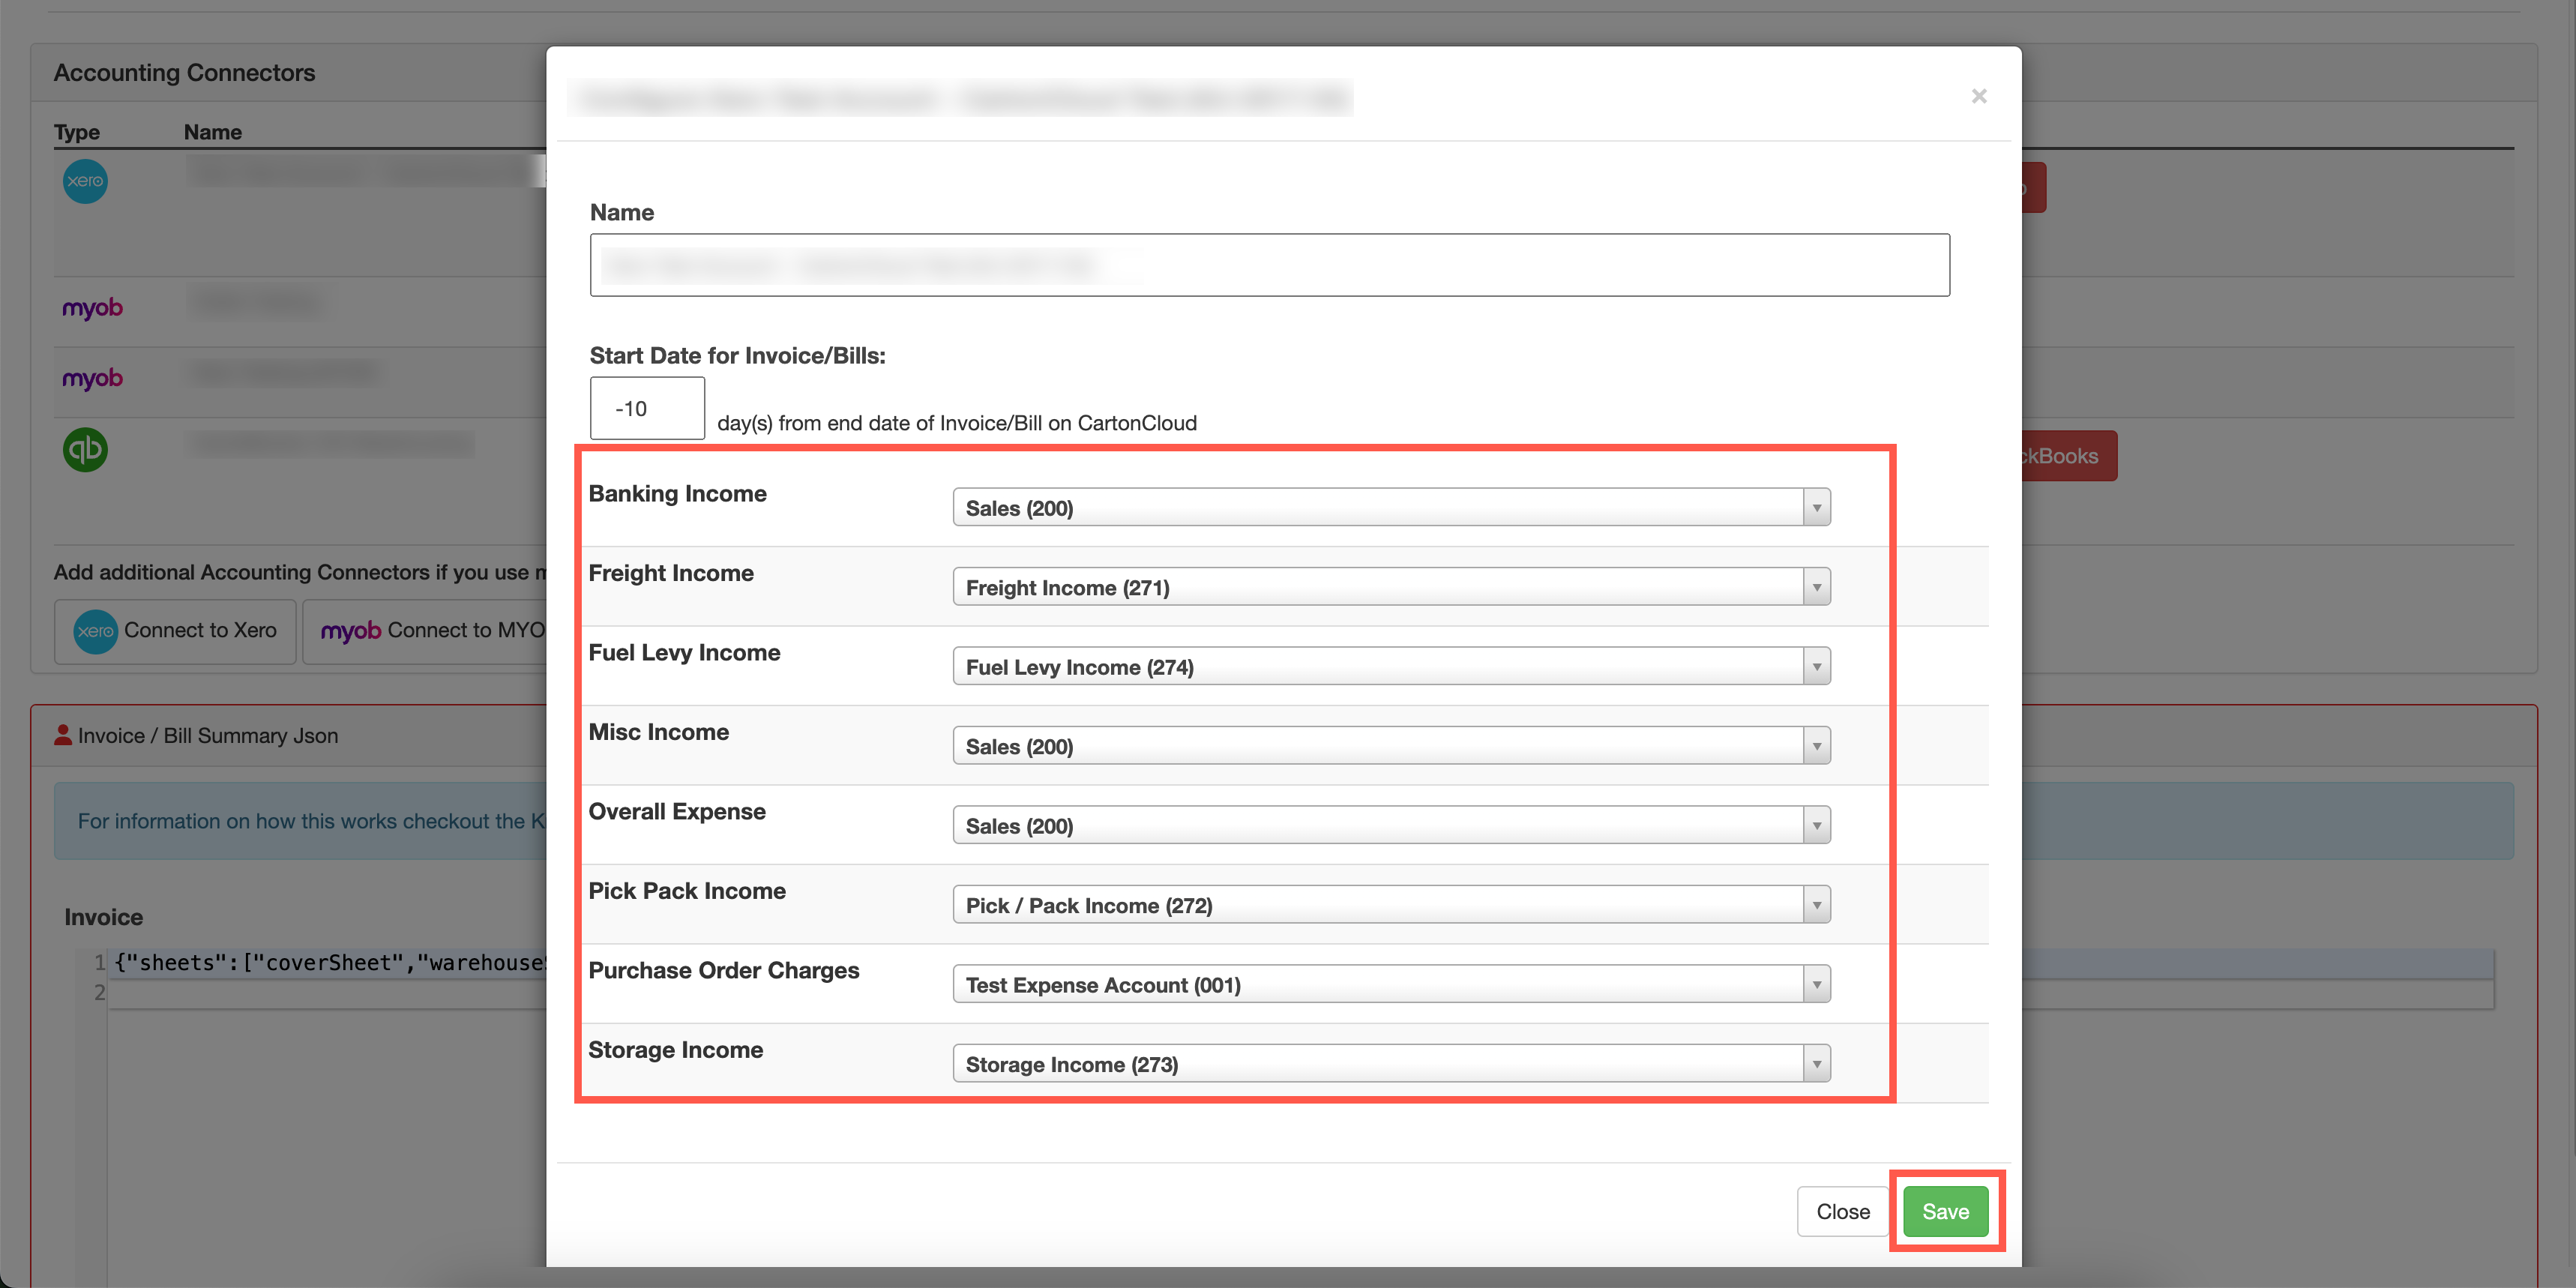
Task: Click the Xero logo in the connectors list
Action: point(85,181)
